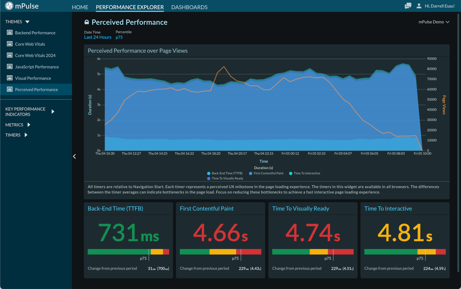Click the mPulse logo icon
This screenshot has height=289, width=461.
pyautogui.click(x=9, y=6)
